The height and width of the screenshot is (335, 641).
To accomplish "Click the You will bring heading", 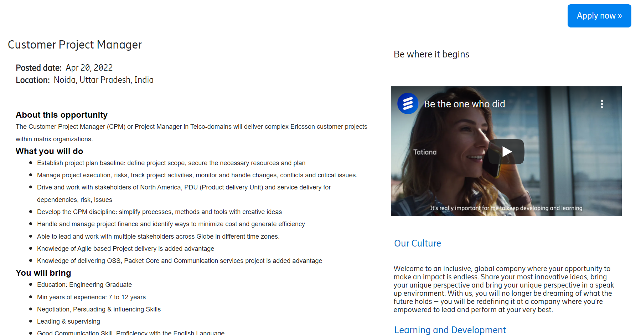I will click(x=43, y=273).
